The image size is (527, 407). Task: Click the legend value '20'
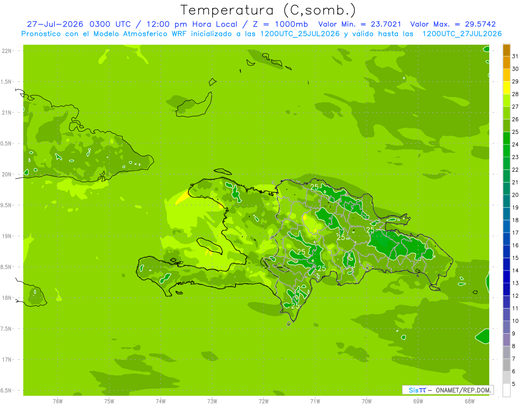[516, 195]
